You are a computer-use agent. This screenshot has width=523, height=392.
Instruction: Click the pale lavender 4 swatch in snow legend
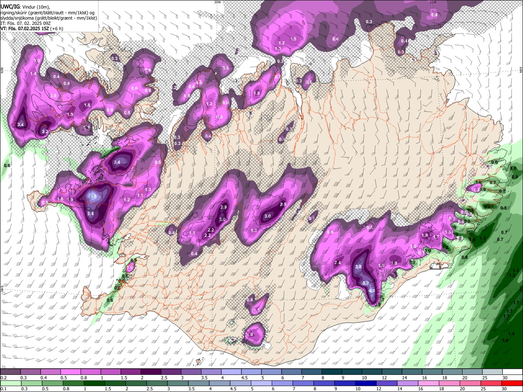(x=231, y=372)
